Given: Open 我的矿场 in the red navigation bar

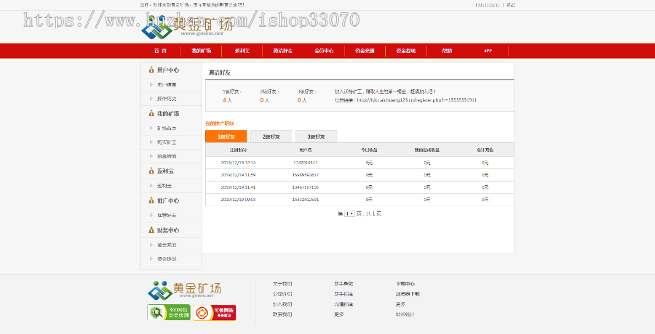Looking at the screenshot, I should [202, 51].
